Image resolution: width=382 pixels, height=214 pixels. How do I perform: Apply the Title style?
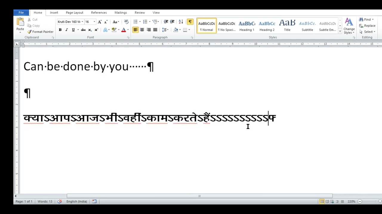pos(287,26)
